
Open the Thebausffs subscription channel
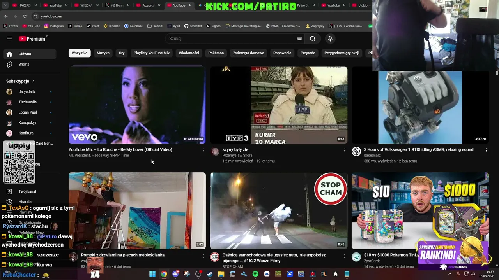(x=30, y=102)
